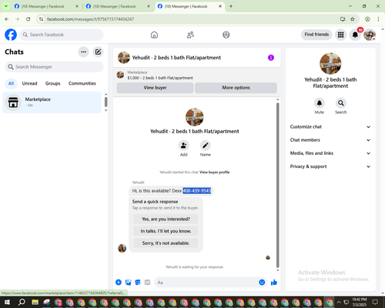This screenshot has width=385, height=308.
Task: Go back using the browser back arrow
Action: coord(7,19)
